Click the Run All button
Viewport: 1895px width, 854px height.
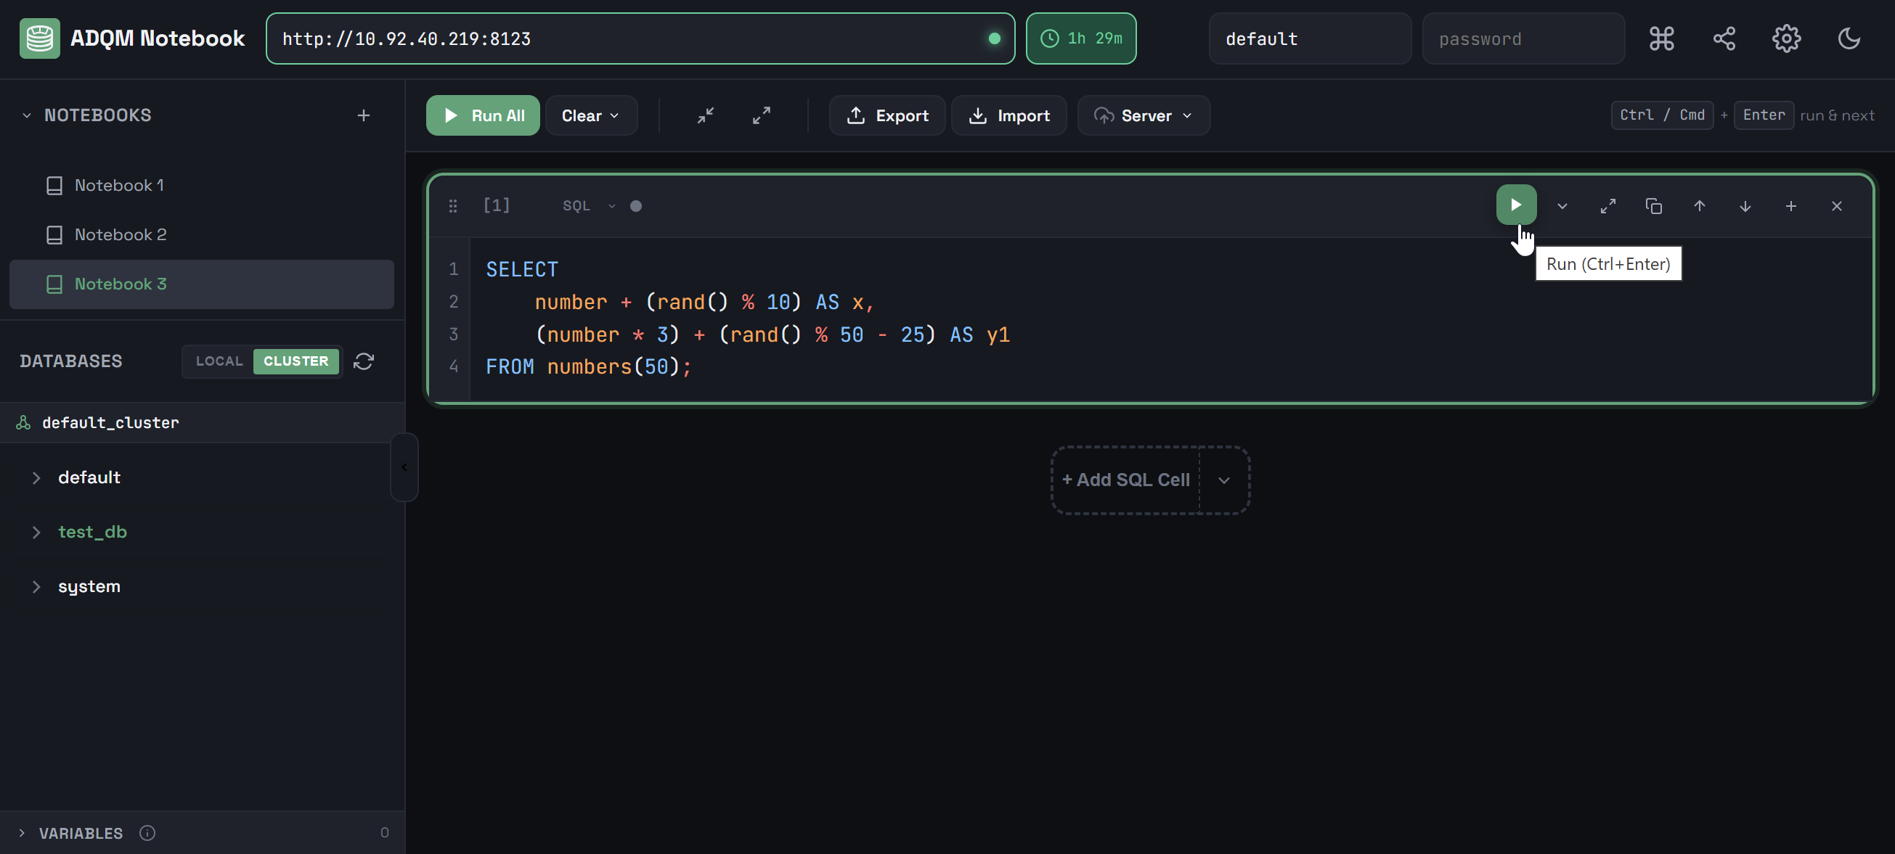point(482,115)
